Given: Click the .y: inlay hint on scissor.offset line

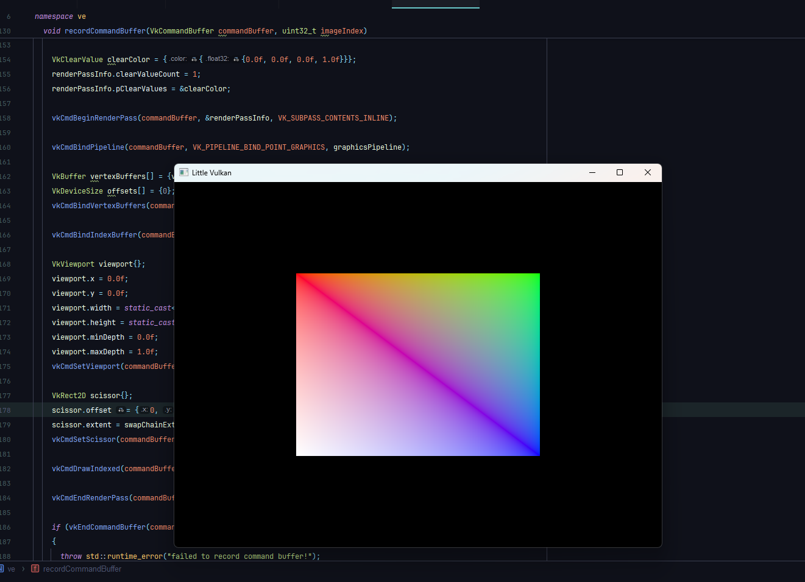Looking at the screenshot, I should click(168, 410).
